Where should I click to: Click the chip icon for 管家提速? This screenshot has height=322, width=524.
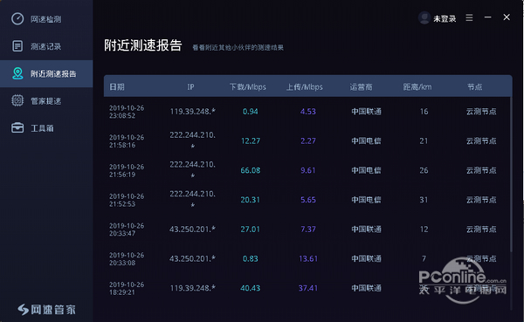point(17,100)
